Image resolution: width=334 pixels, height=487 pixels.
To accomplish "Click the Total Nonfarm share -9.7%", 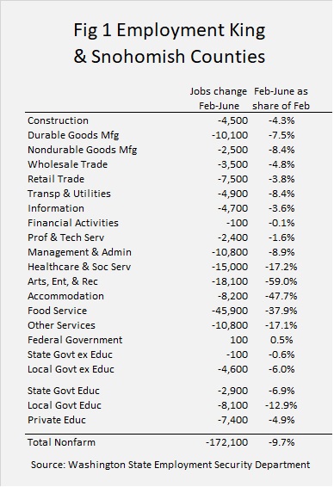I will point(281,442).
